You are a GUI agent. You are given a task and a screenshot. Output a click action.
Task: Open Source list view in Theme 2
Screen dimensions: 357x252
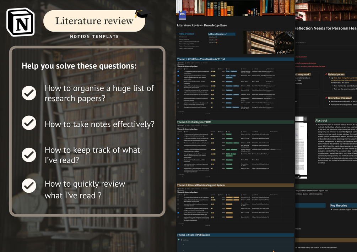point(205,126)
